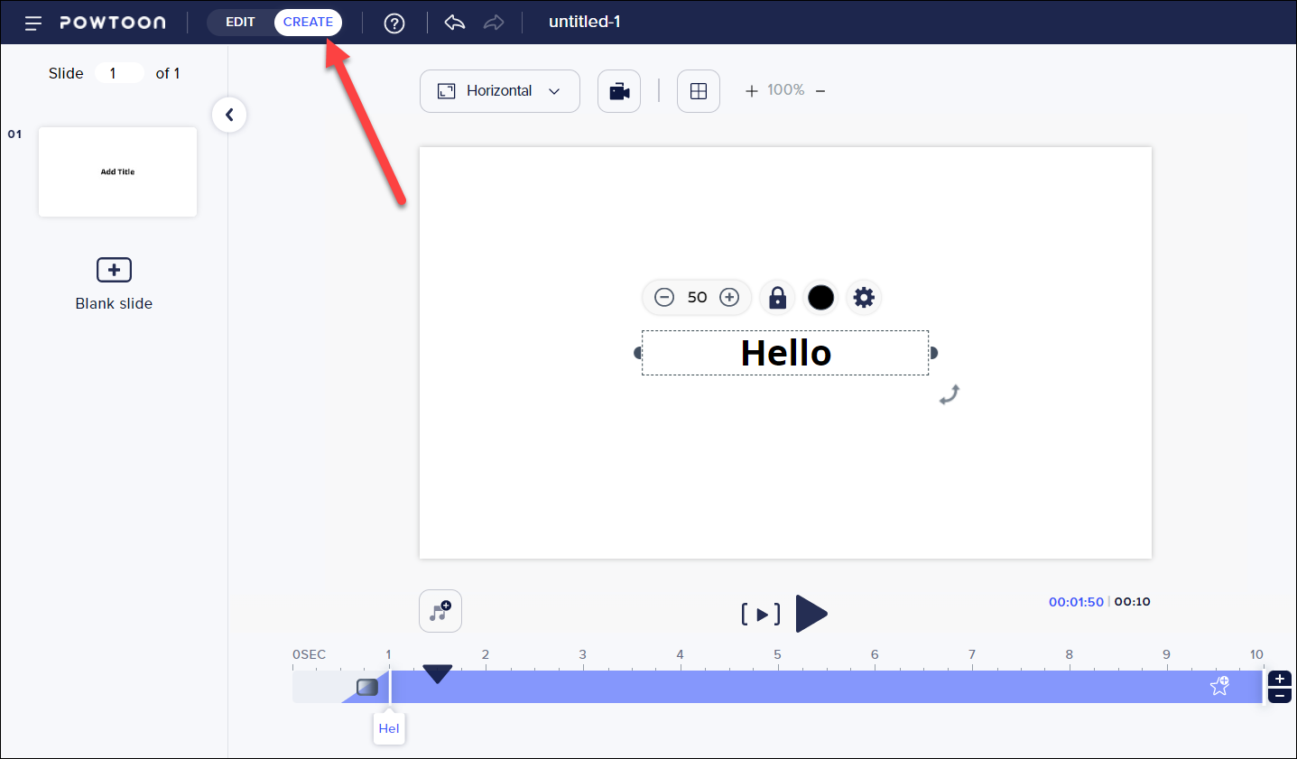Click the star toggle on the timeline
This screenshot has height=759, width=1297.
(1219, 686)
